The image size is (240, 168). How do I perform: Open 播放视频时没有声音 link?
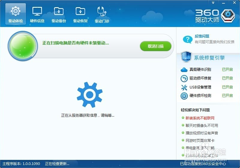pyautogui.click(x=202, y=133)
